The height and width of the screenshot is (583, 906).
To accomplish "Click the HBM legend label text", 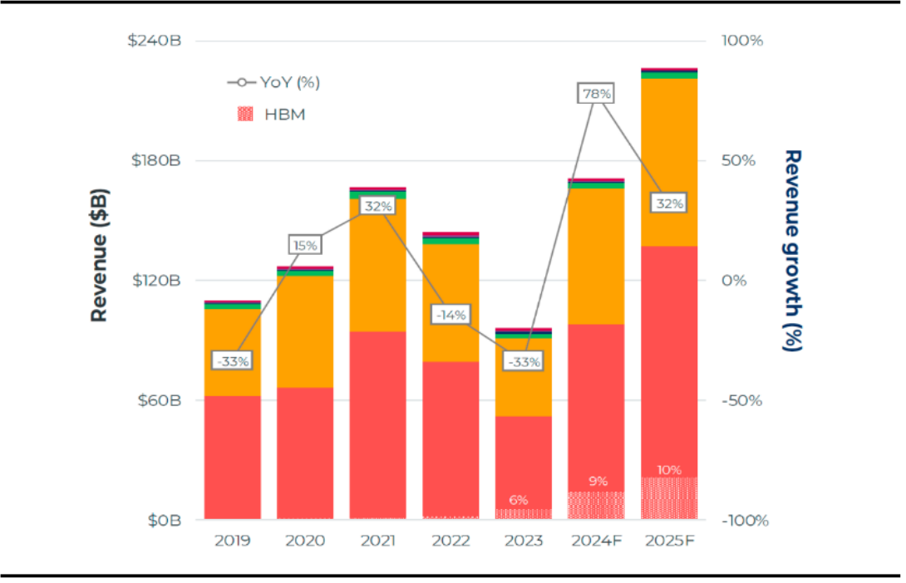I will coord(285,115).
